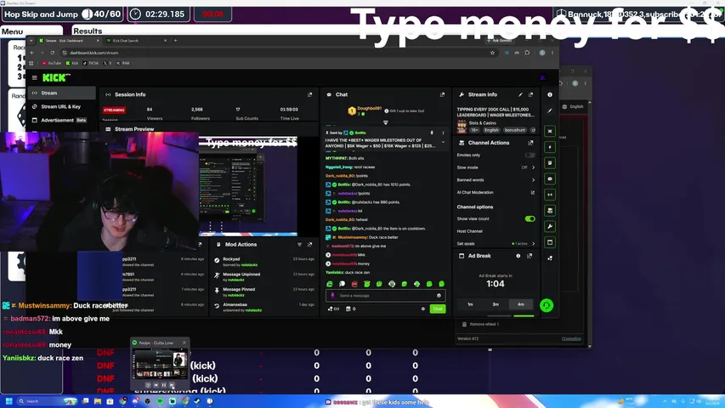Click the Slots & Casino category

pos(483,123)
